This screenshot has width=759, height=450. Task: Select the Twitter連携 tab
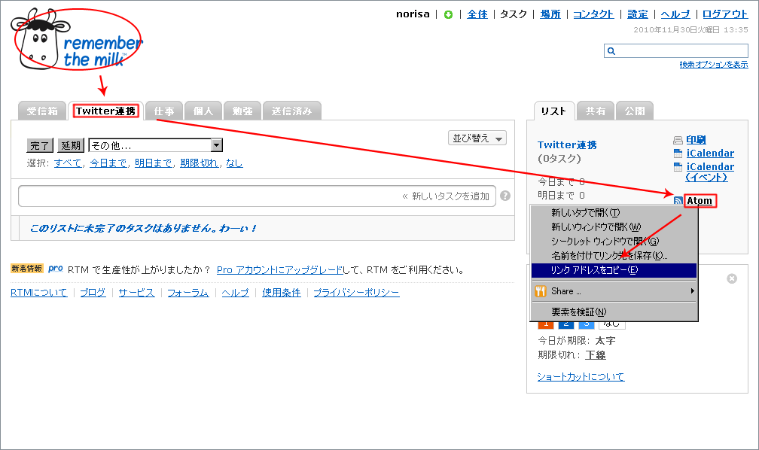[x=105, y=111]
